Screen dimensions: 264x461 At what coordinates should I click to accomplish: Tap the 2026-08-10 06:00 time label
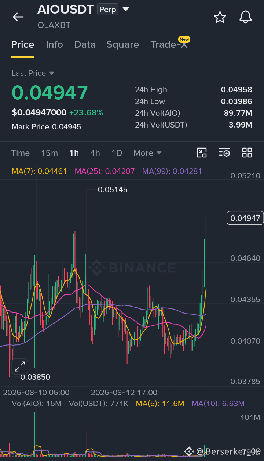36,393
